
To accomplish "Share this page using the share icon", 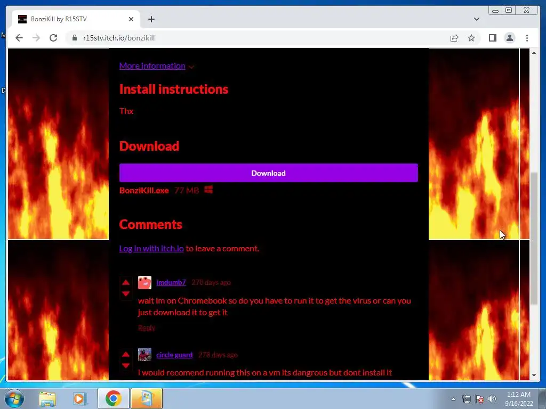I will [x=454, y=38].
